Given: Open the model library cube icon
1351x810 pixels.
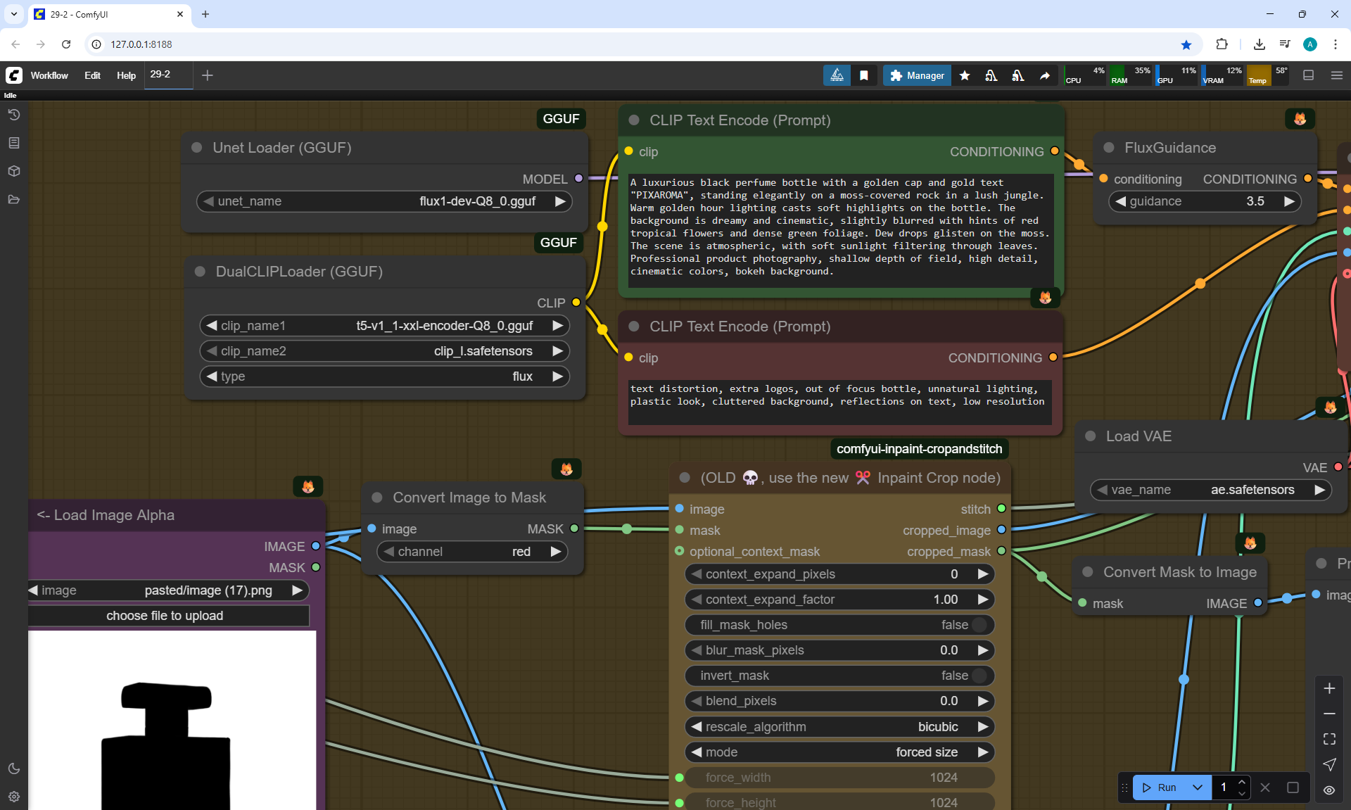Looking at the screenshot, I should pos(13,171).
